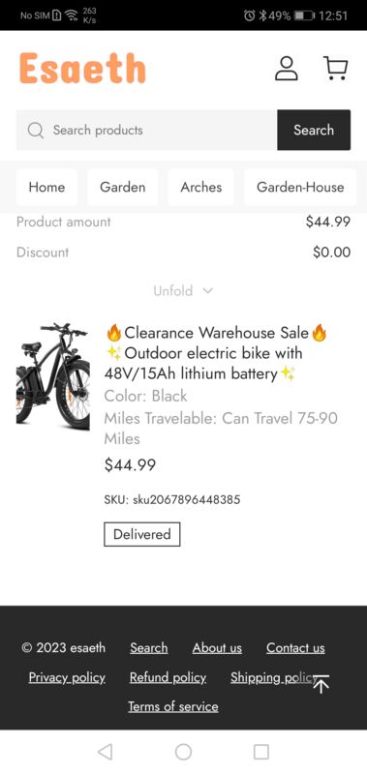
Task: Go to Garden-House category
Action: (300, 187)
